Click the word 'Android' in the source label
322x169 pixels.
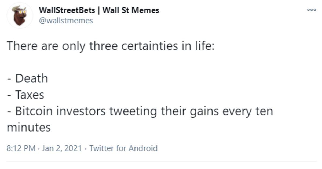143,148
